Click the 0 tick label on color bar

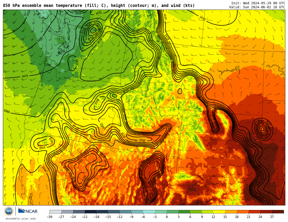(167, 217)
